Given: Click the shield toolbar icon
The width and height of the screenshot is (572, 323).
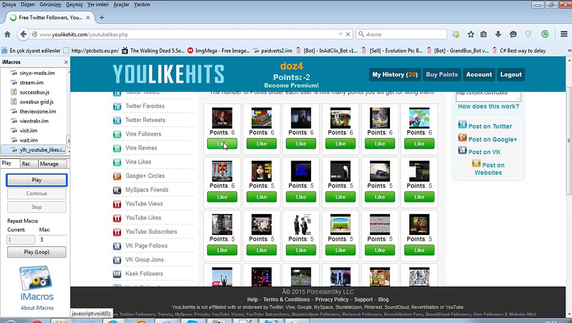Looking at the screenshot, I should tap(529, 34).
